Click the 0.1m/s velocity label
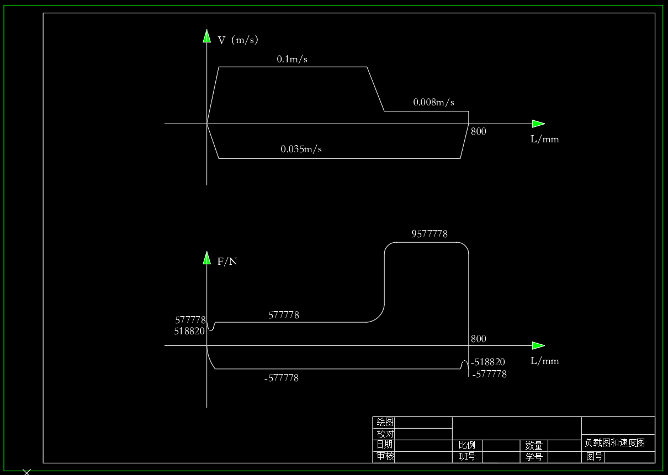Image resolution: width=668 pixels, height=475 pixels. coord(292,59)
